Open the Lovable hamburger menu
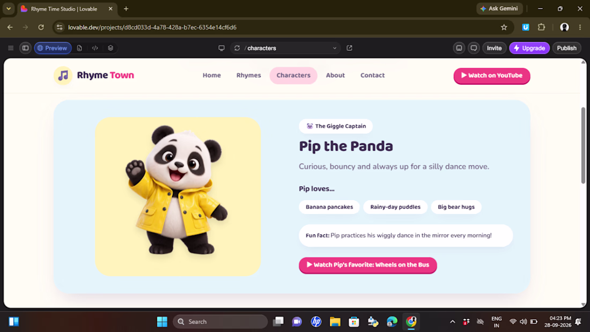The image size is (590, 332). [x=11, y=48]
